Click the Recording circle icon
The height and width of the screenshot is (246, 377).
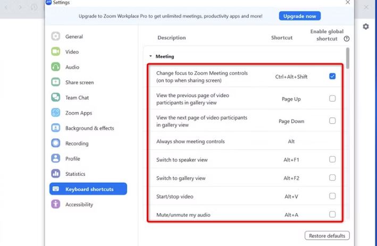[55, 143]
